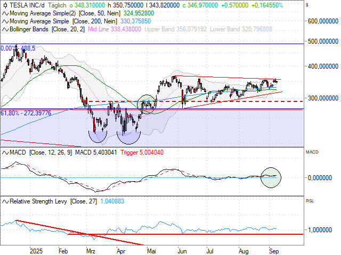Click the change value +0,570000
The image size is (341, 255).
coord(234,5)
